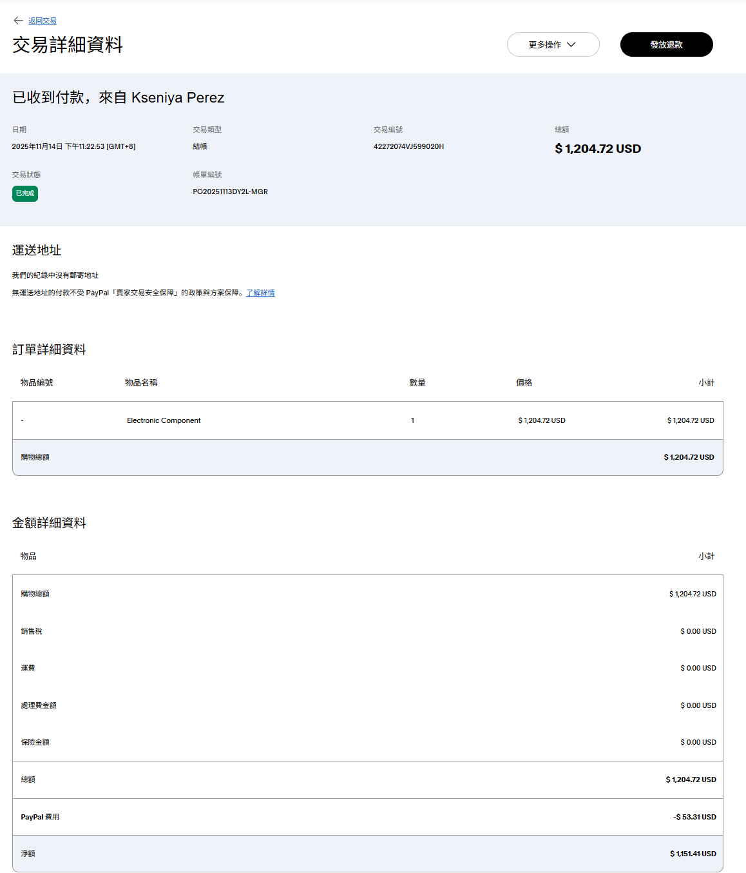The width and height of the screenshot is (746, 873).
Task: Click the green 已完成 status badge
Action: point(25,193)
